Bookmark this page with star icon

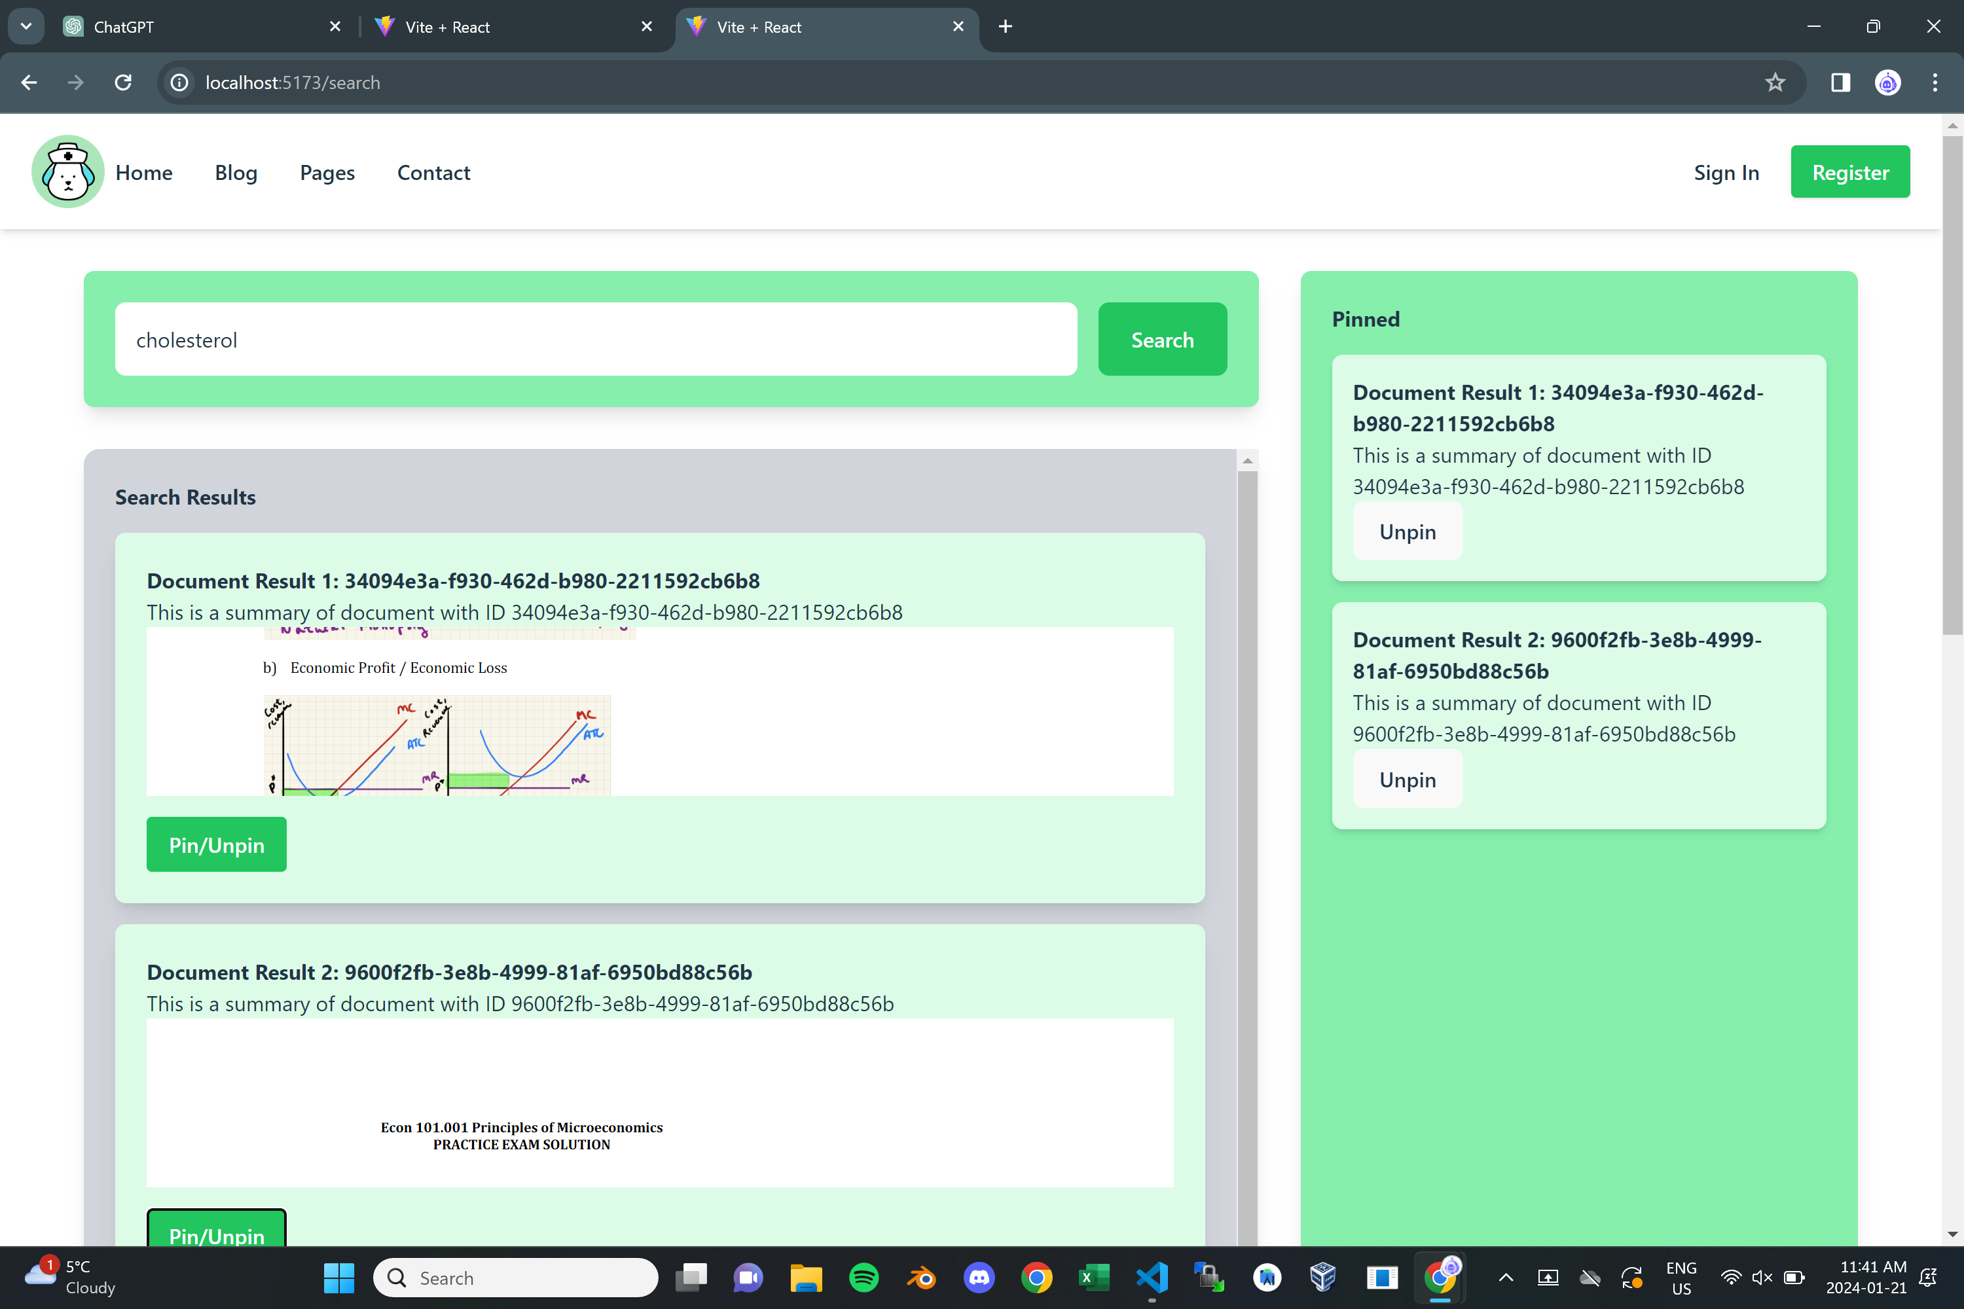[x=1774, y=82]
